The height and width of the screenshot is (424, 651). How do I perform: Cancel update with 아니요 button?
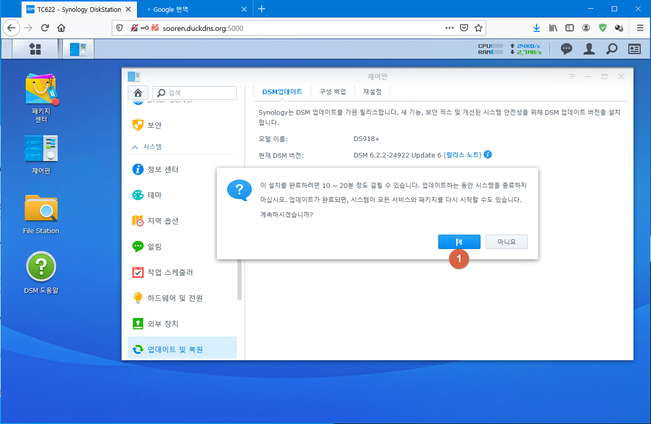507,242
